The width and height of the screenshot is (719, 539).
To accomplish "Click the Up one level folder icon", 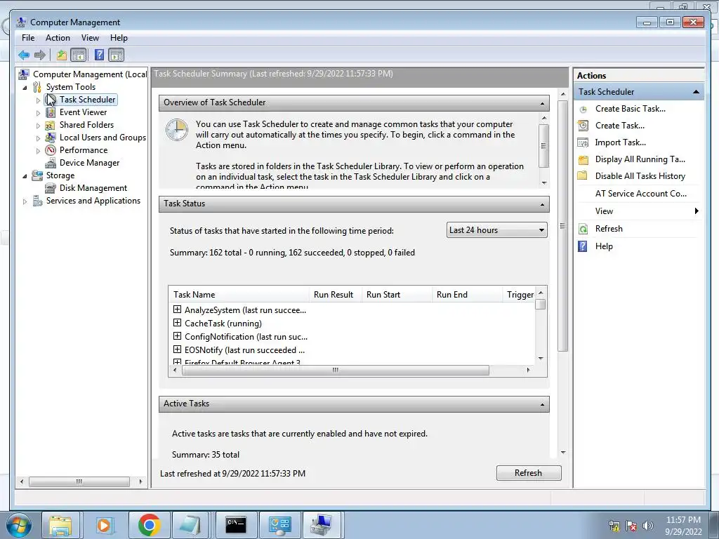I will tap(62, 55).
